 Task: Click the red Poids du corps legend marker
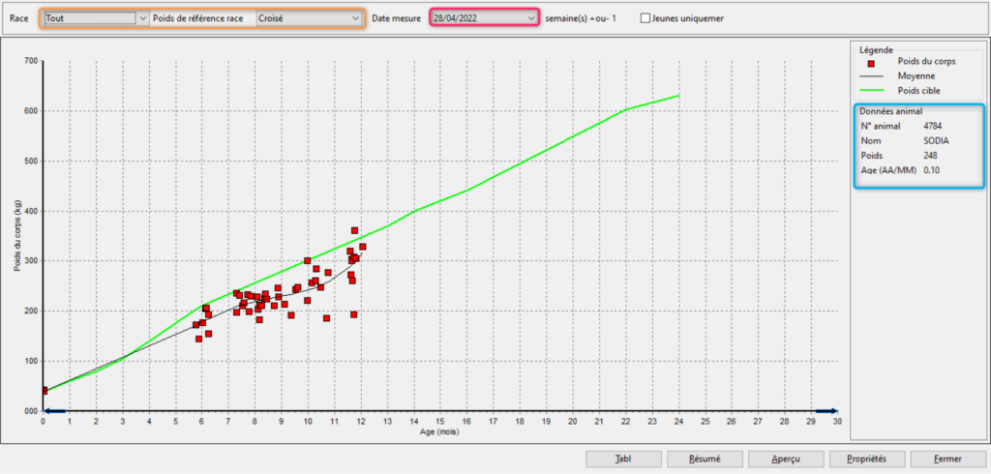871,63
